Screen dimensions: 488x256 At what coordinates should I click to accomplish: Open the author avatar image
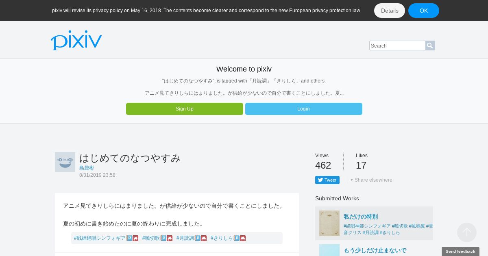pos(65,162)
